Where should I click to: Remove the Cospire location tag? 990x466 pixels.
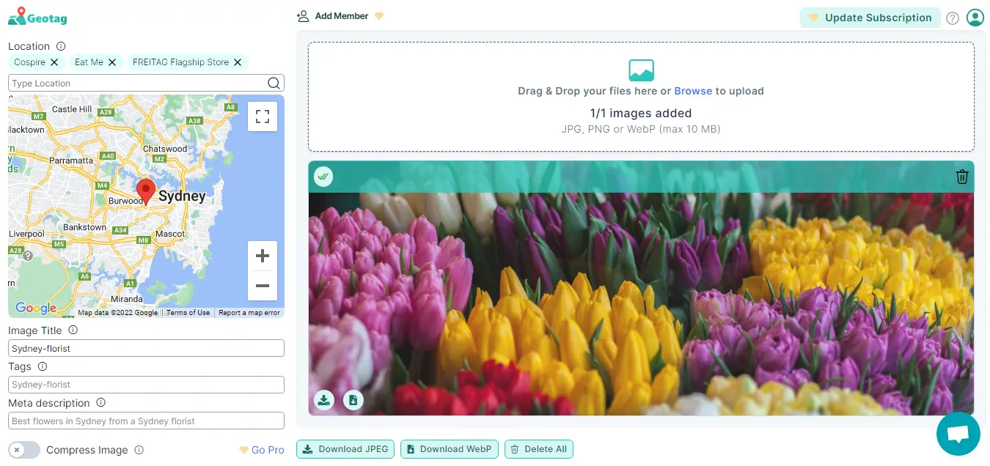(x=54, y=62)
